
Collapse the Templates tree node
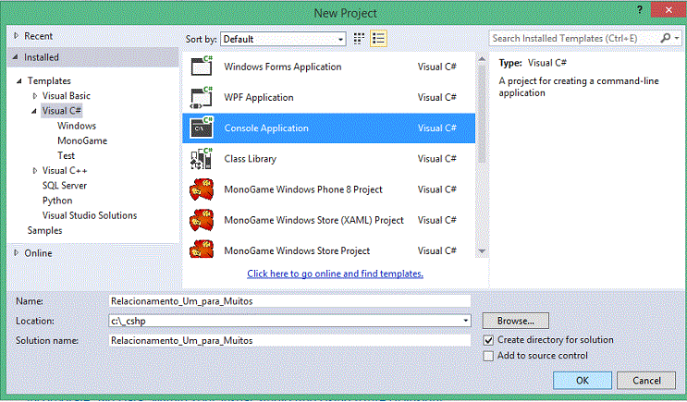tap(19, 81)
